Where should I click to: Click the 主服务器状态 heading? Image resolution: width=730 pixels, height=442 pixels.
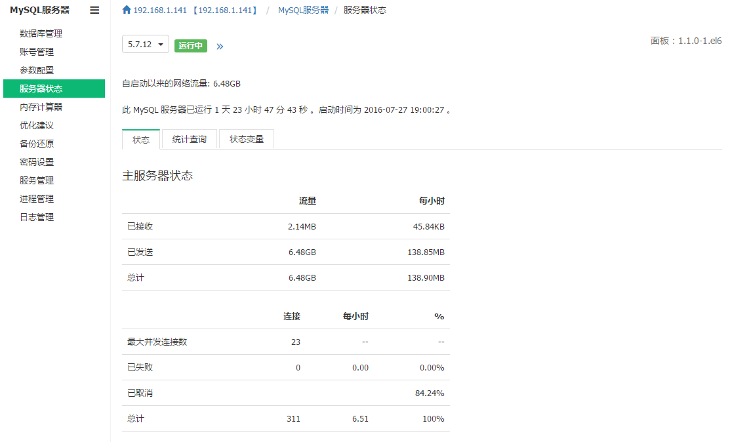pos(157,176)
